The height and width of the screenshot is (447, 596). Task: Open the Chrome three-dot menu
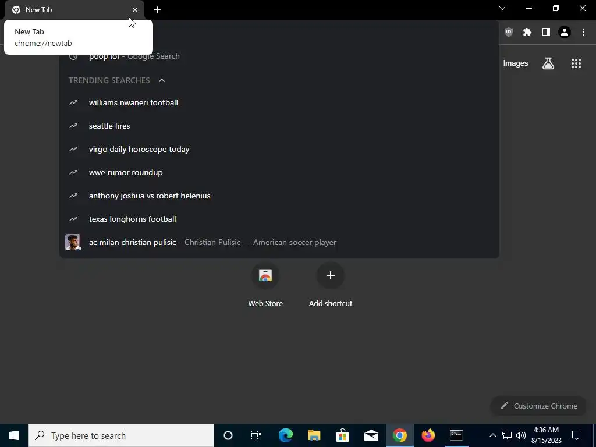click(x=583, y=33)
